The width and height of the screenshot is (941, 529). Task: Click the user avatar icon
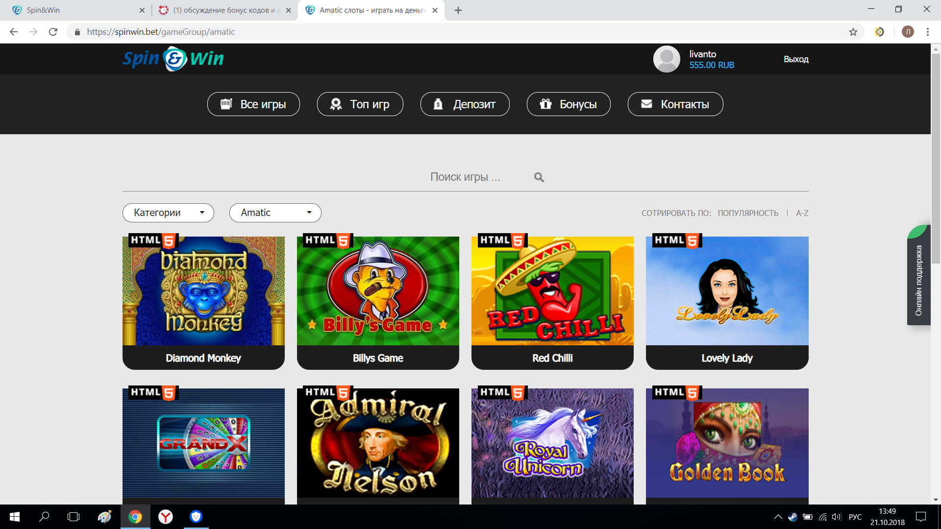(666, 59)
